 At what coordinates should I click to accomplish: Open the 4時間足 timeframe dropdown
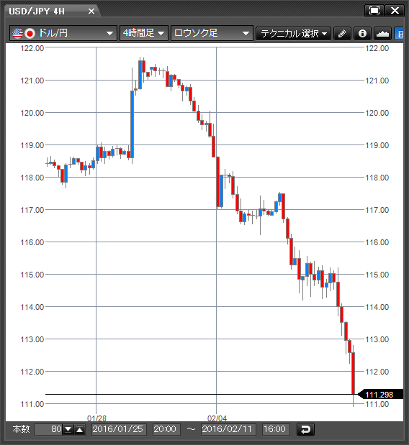[x=144, y=34]
